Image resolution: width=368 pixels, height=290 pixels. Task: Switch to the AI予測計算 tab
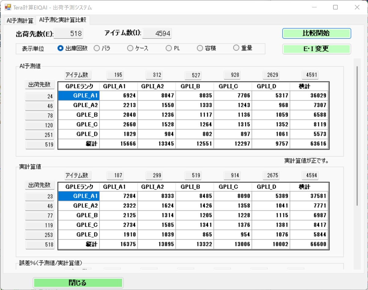(x=20, y=21)
